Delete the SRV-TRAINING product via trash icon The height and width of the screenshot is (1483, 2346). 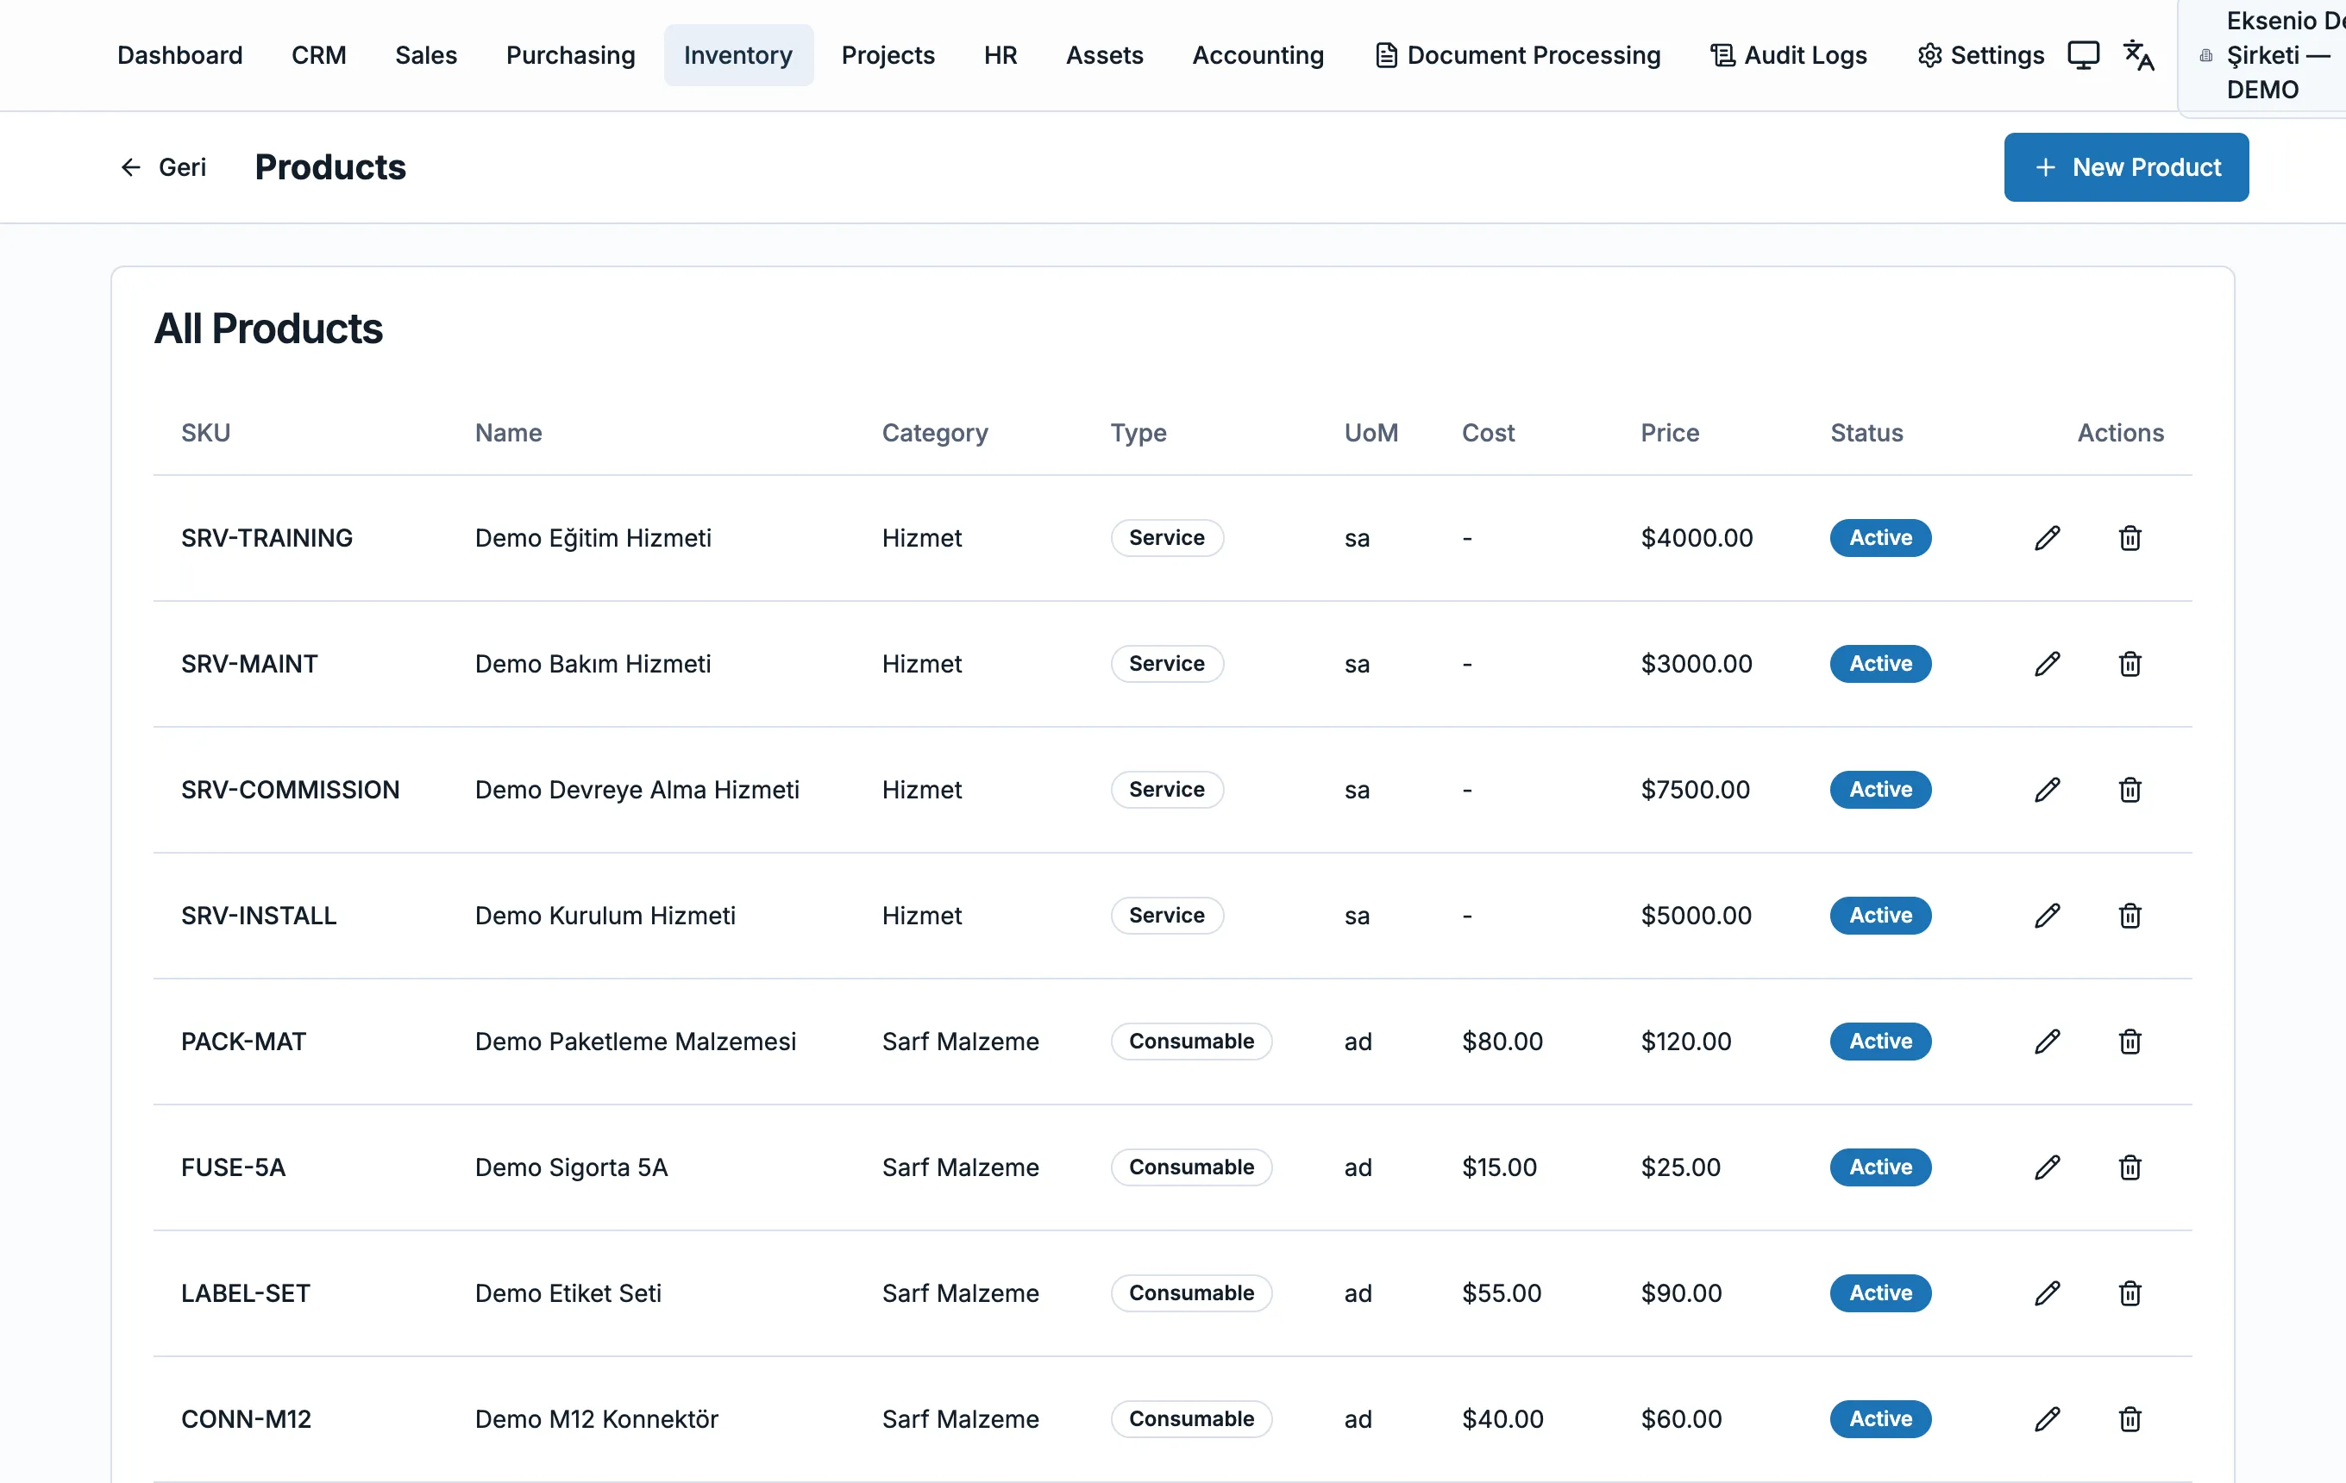point(2130,537)
